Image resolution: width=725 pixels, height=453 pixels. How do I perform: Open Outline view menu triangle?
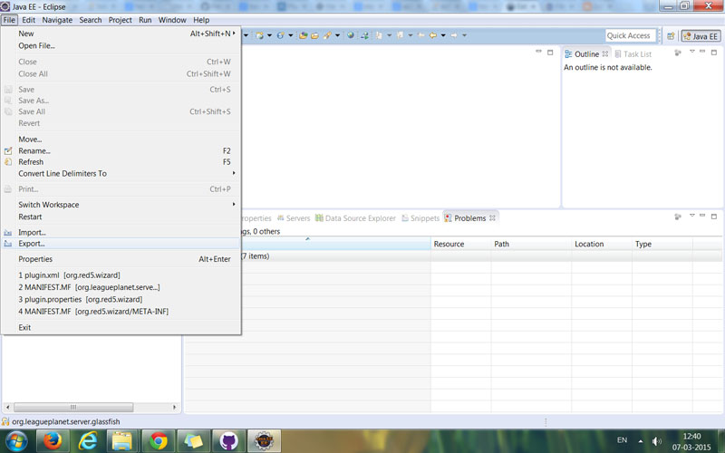692,52
